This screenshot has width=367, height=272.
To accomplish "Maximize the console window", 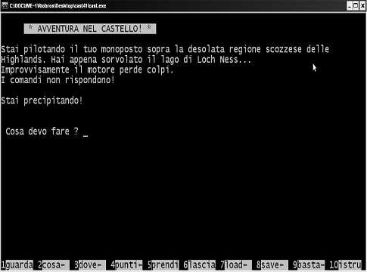I will 356,5.
